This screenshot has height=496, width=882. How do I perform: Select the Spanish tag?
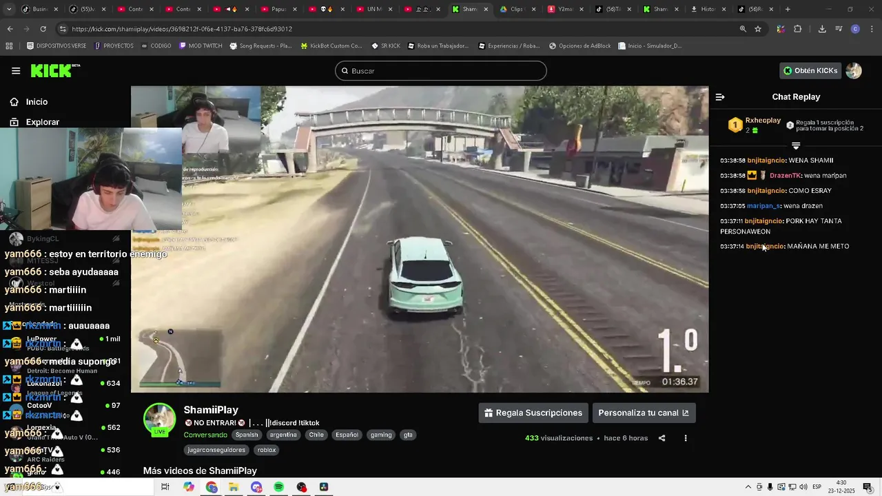point(247,435)
